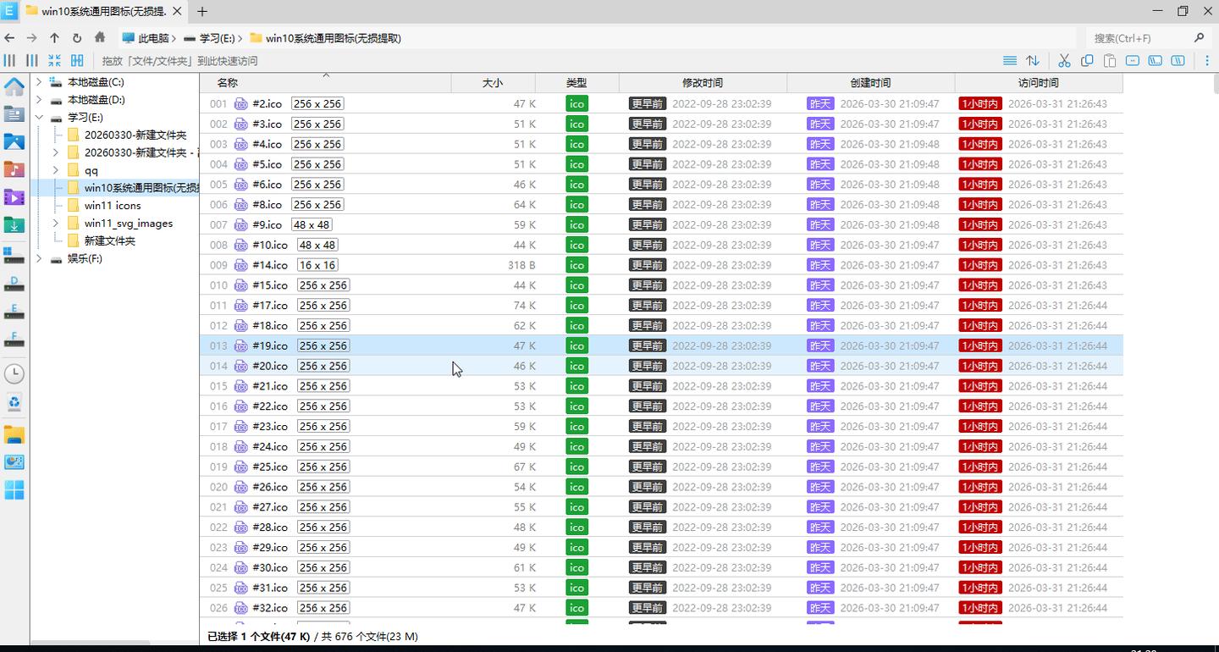Open the Downloads shortcut in sidebar
This screenshot has width=1219, height=652.
14,225
